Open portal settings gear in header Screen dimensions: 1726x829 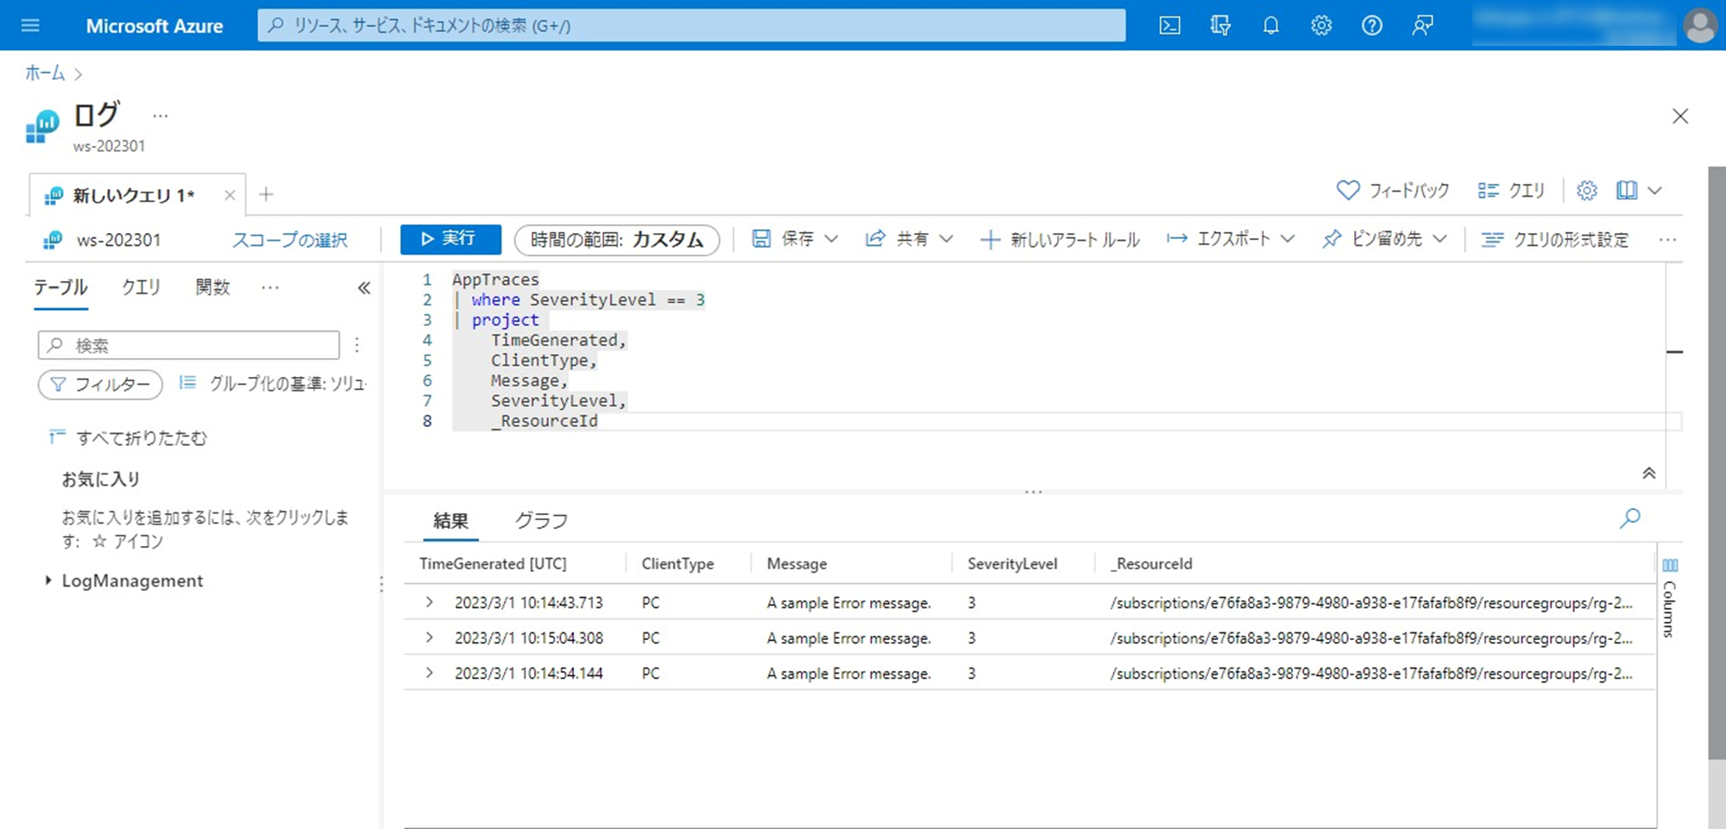click(1321, 26)
